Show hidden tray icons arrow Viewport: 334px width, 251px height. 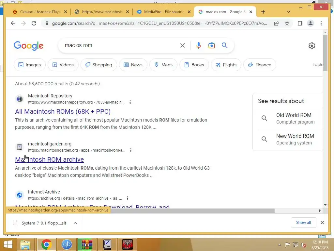pos(280,245)
